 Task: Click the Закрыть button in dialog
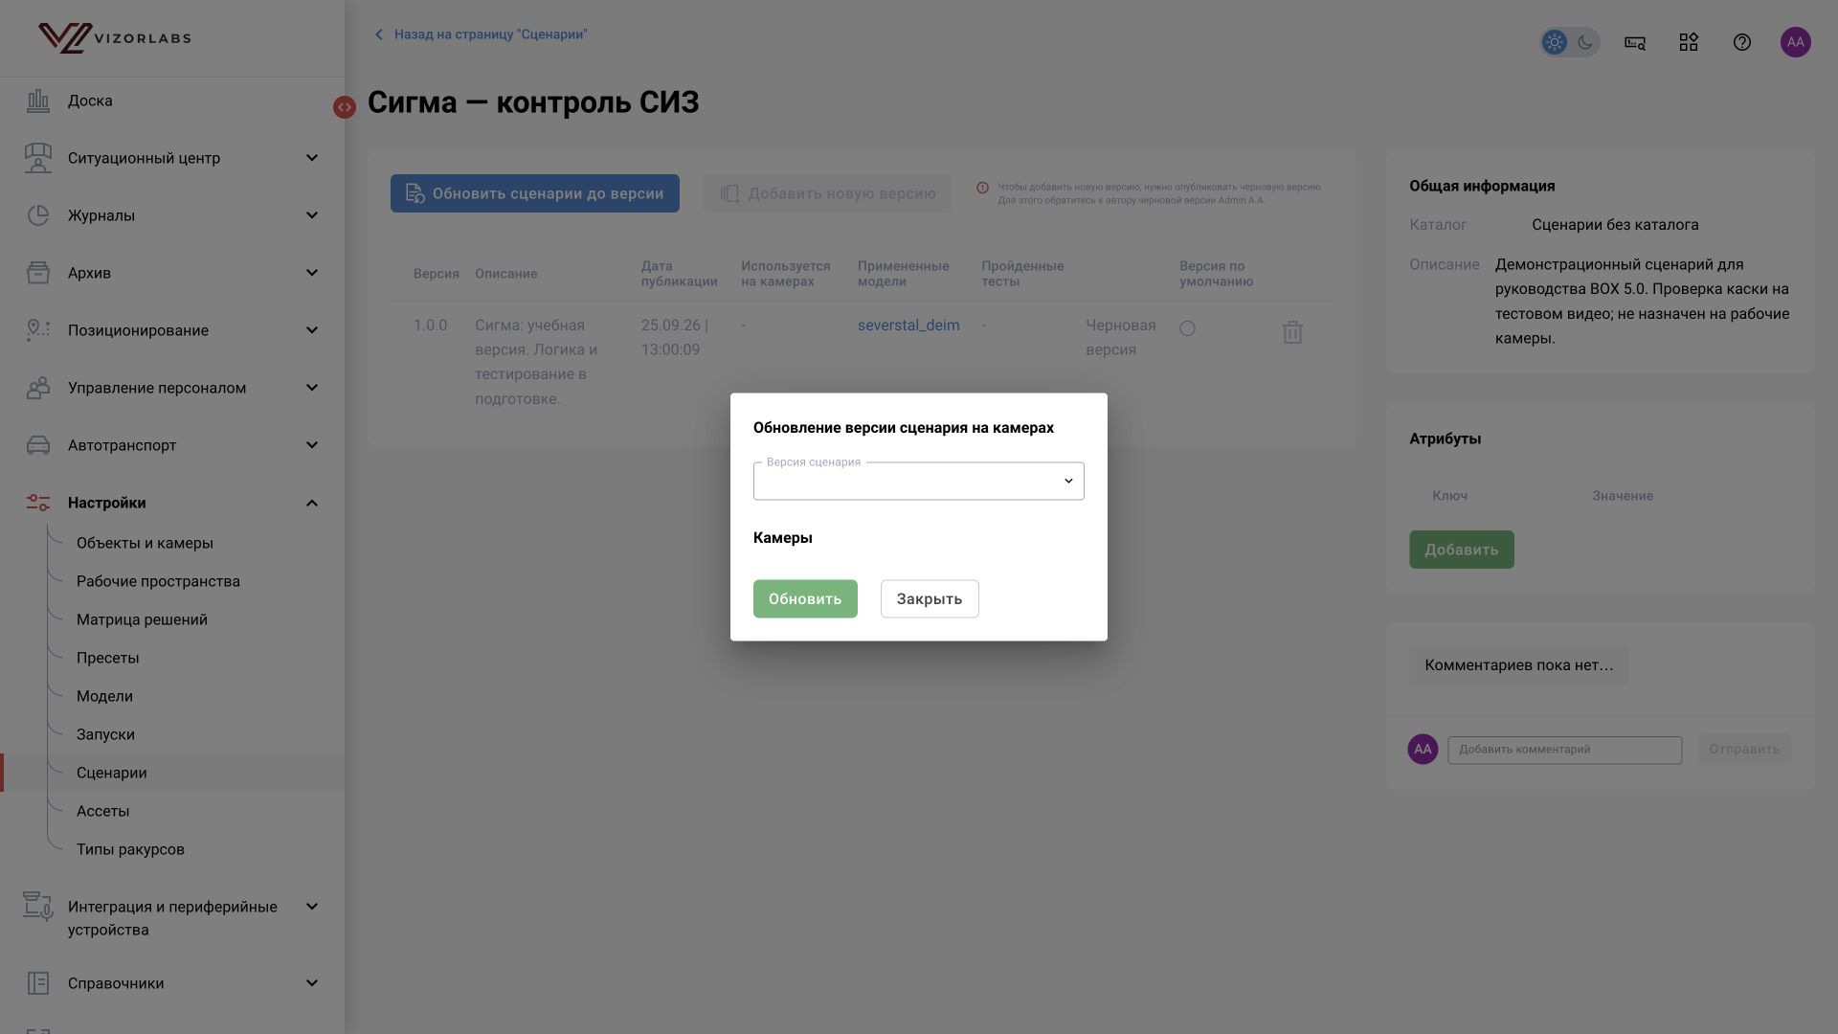coord(930,598)
